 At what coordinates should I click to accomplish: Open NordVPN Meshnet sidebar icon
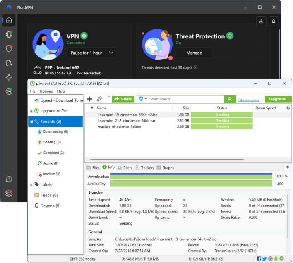[9, 77]
